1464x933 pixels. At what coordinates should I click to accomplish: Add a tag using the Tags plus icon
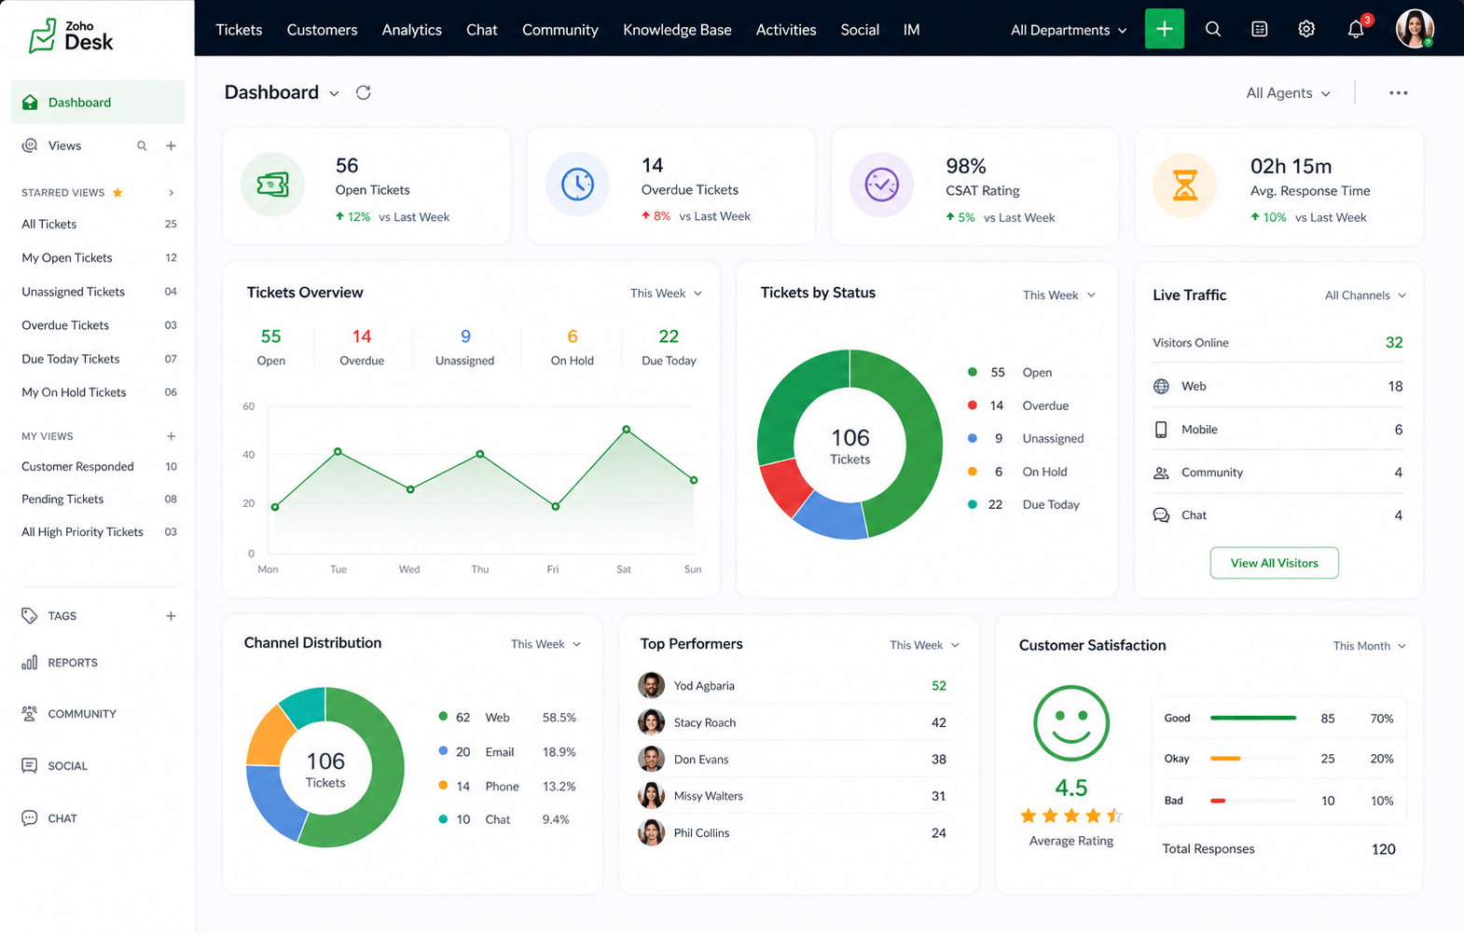coord(171,616)
